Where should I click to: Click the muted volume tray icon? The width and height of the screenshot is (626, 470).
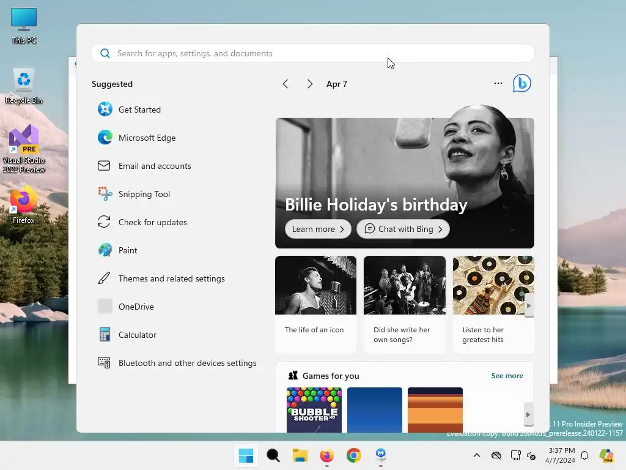531,455
